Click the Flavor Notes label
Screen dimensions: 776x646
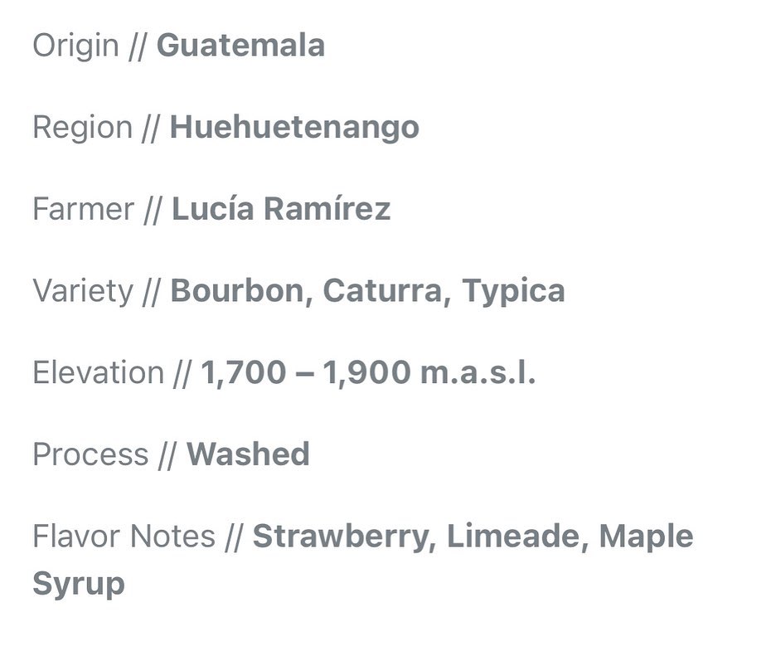click(x=124, y=536)
